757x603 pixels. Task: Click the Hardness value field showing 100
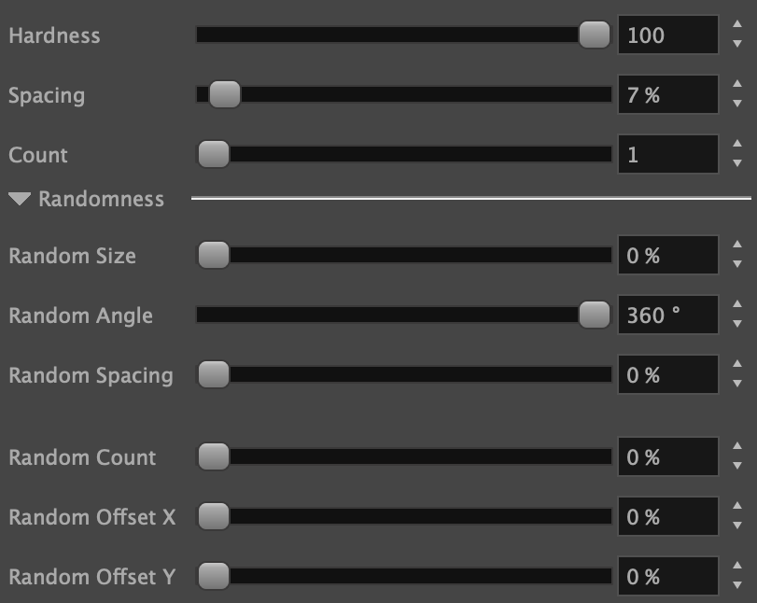(667, 35)
